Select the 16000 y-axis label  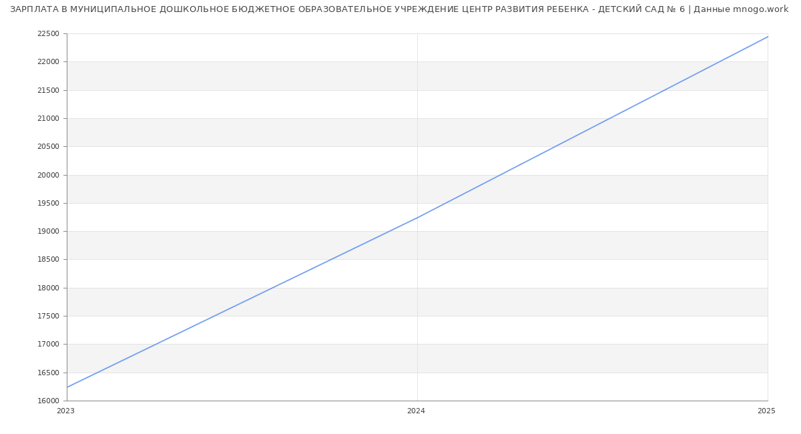[49, 401]
